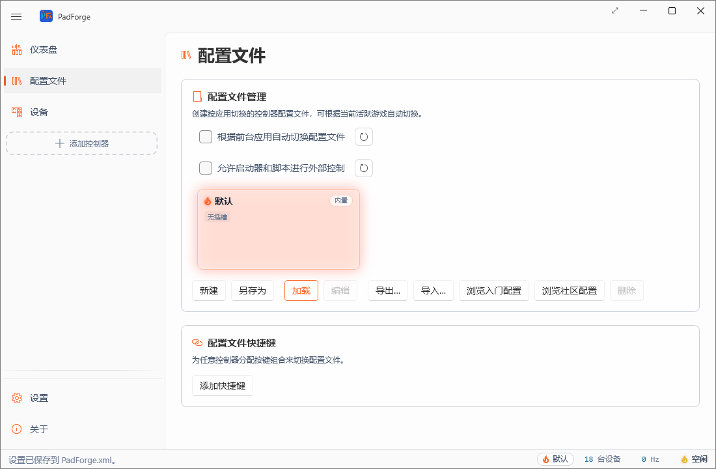Viewport: 716px width, 469px height.
Task: Open 浏览社区配置 community profiles
Action: (x=570, y=291)
